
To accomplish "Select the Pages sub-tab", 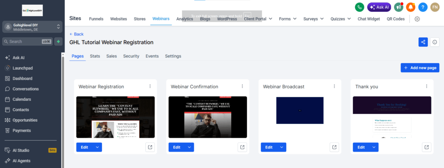I will pos(78,56).
